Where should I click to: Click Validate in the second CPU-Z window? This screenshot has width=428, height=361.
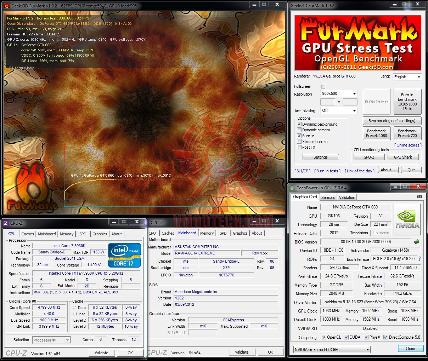click(x=242, y=352)
